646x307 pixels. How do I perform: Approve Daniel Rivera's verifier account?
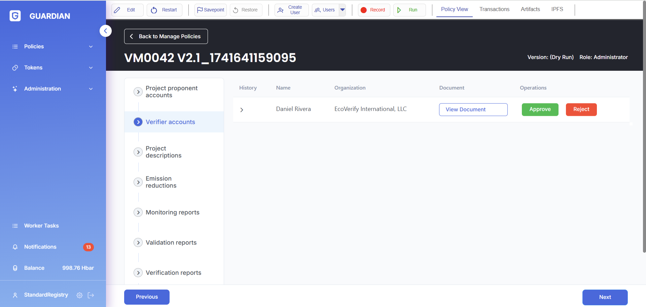click(540, 109)
